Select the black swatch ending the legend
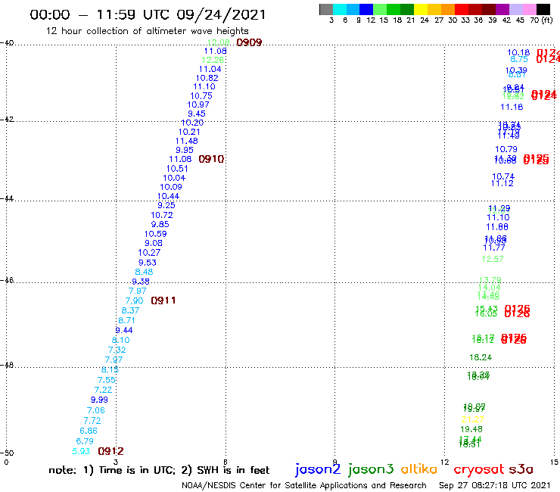 [543, 9]
